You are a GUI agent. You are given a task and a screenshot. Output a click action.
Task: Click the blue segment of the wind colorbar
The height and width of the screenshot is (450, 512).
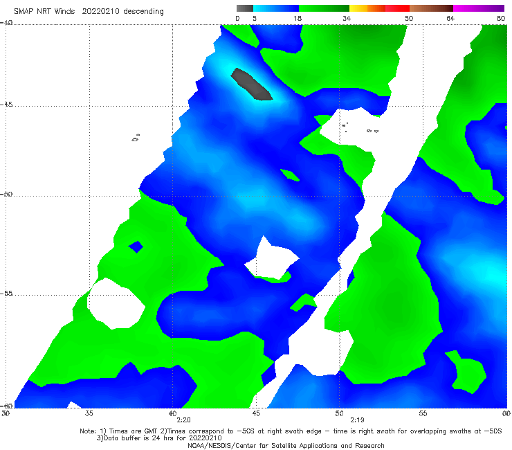(x=276, y=8)
